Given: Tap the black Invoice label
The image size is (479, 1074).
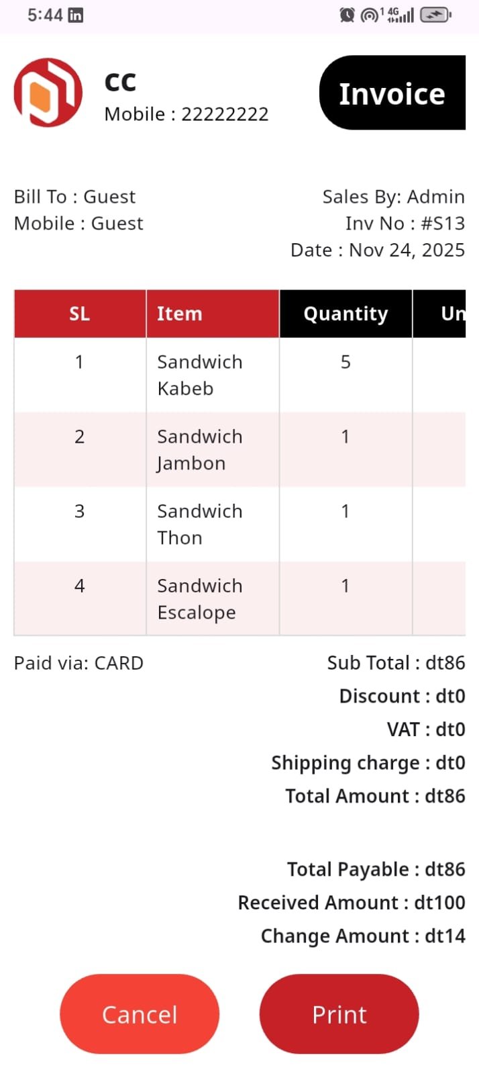Looking at the screenshot, I should point(392,93).
